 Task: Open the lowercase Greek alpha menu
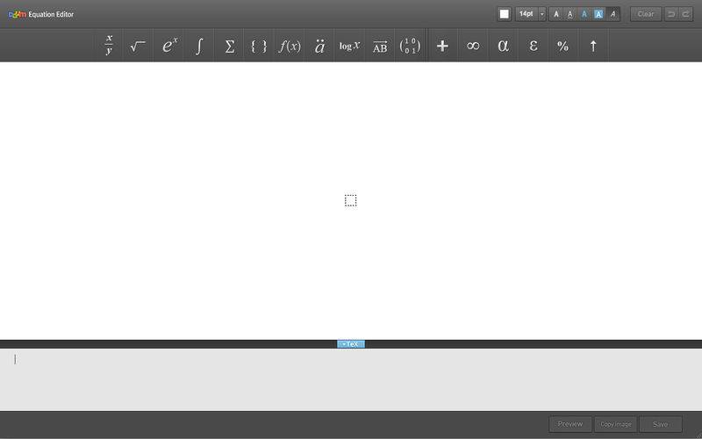[503, 46]
